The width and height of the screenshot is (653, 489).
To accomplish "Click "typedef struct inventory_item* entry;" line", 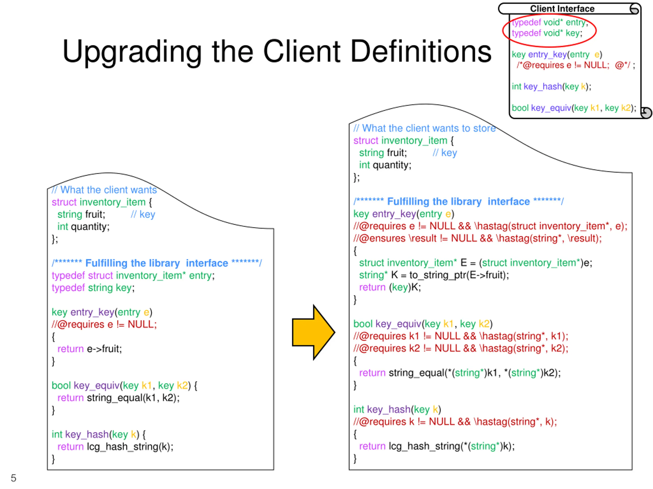I will (133, 276).
